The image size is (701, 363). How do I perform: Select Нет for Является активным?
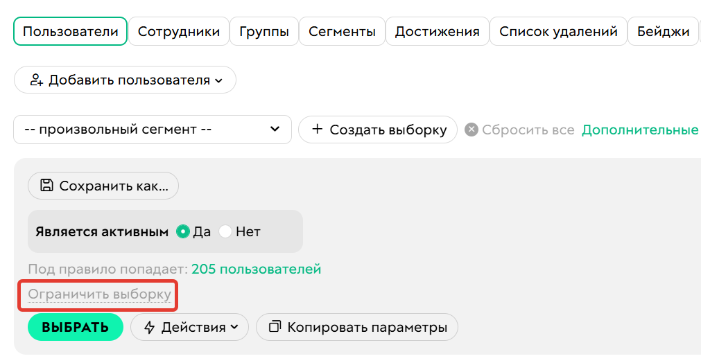coord(225,232)
